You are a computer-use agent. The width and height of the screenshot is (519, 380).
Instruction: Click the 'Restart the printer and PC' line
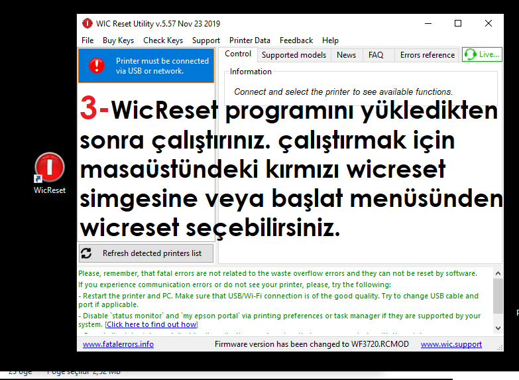tap(278, 300)
